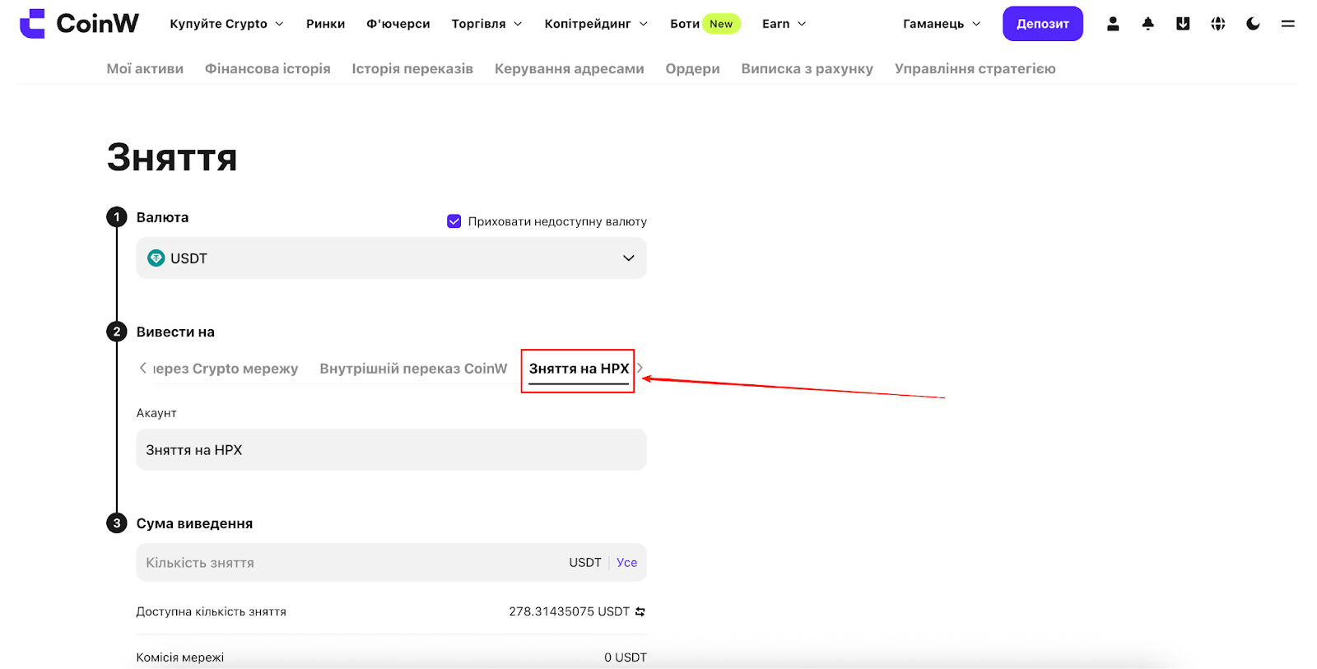Select Внутрішній переказ CoinW tab
Image resolution: width=1317 pixels, height=669 pixels.
(x=413, y=369)
